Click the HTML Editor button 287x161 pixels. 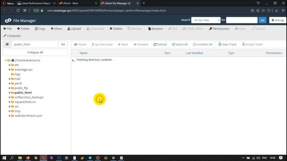[x=193, y=29]
